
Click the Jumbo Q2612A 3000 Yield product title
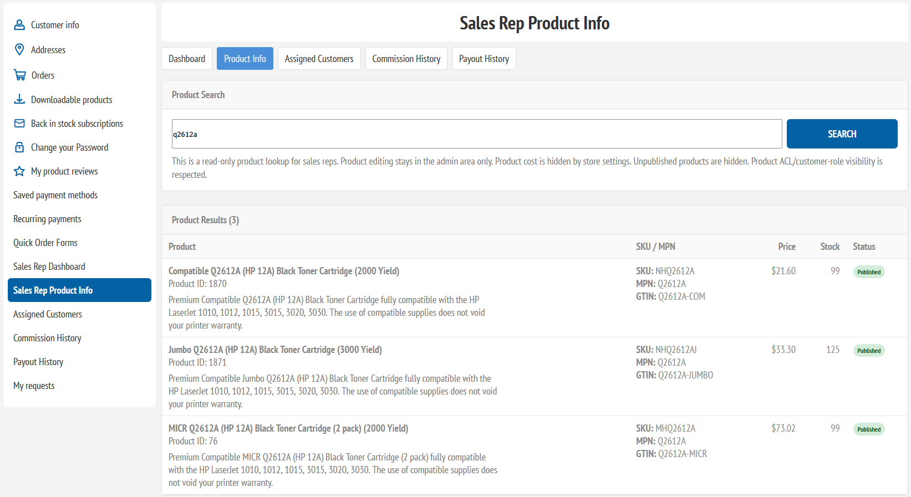(275, 350)
